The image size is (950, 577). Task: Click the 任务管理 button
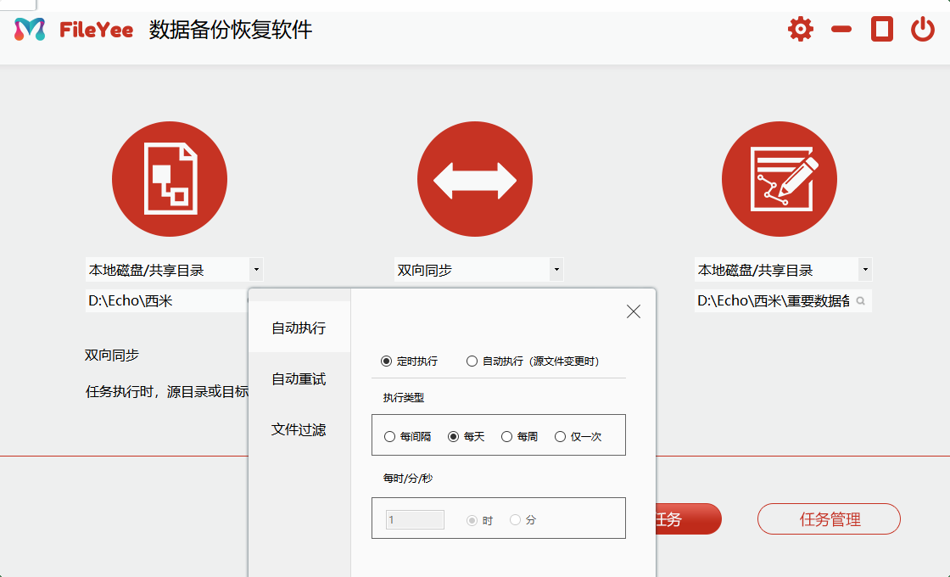click(829, 519)
